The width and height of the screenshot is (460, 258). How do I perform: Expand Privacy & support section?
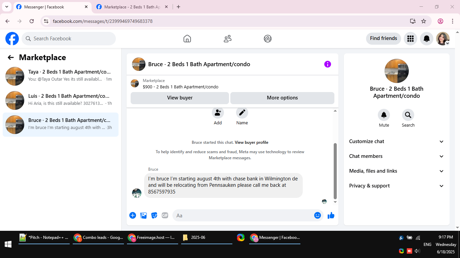pyautogui.click(x=397, y=186)
